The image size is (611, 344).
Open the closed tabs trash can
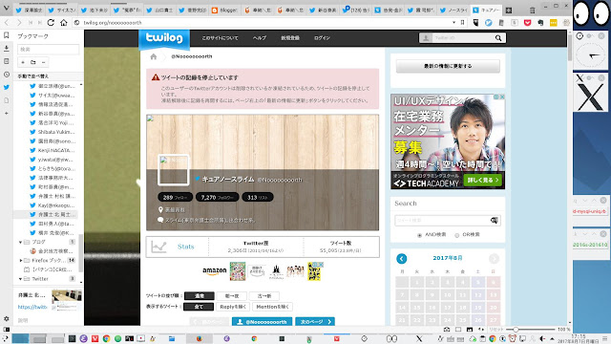coord(533,11)
